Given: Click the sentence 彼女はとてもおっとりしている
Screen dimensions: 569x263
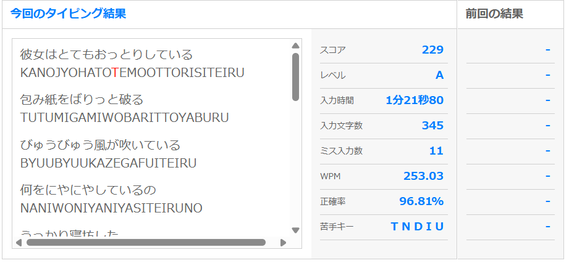Looking at the screenshot, I should pos(106,54).
